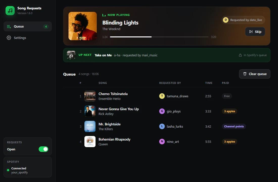The width and height of the screenshot is (278, 182).
Task: Click the username nino_art
Action: pos(173,142)
